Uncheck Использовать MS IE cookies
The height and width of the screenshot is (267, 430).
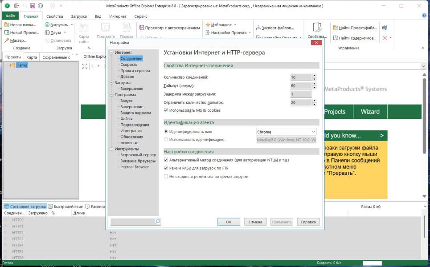pyautogui.click(x=166, y=110)
